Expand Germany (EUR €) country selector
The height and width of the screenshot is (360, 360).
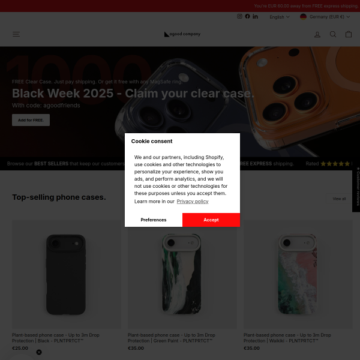pyautogui.click(x=325, y=17)
